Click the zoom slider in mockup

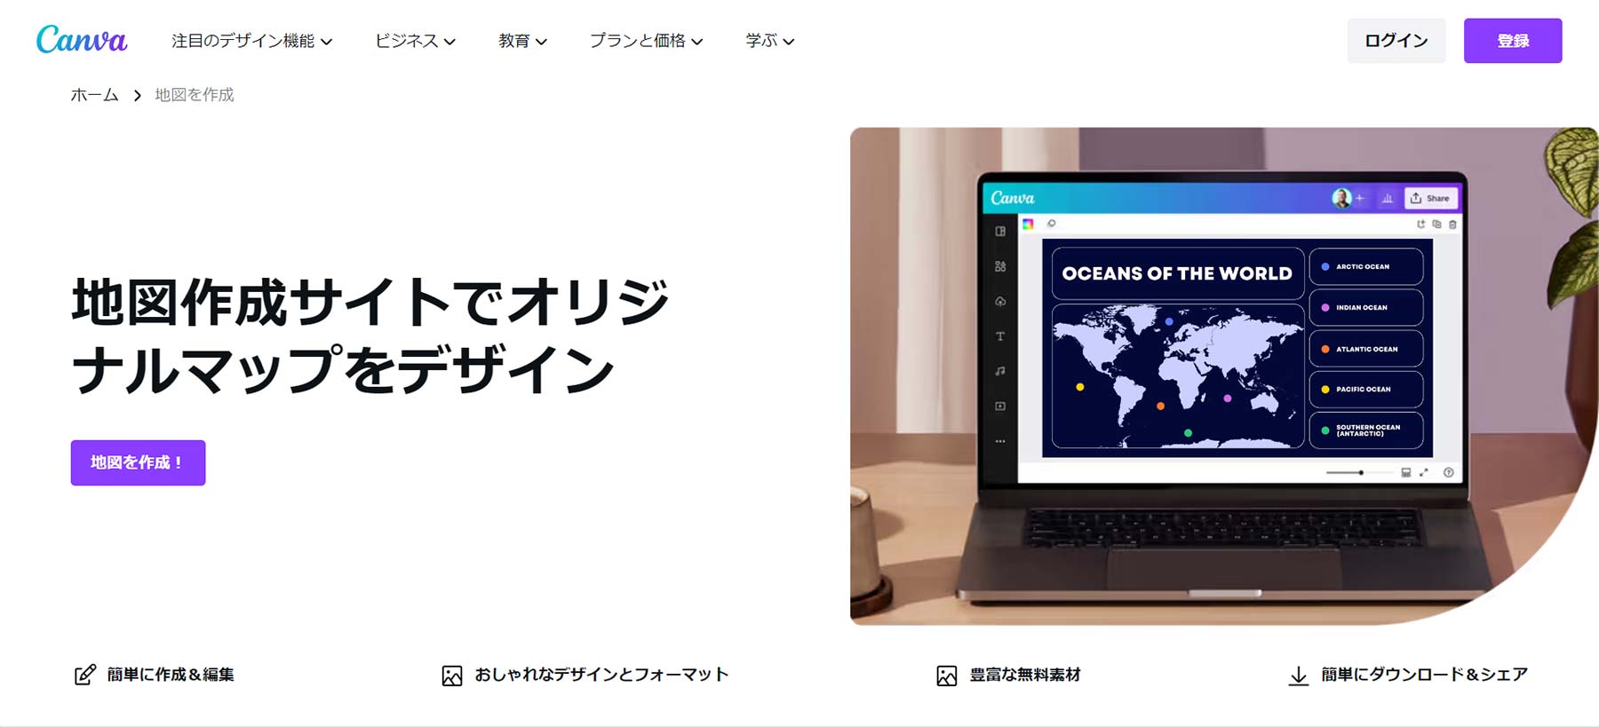click(1358, 473)
